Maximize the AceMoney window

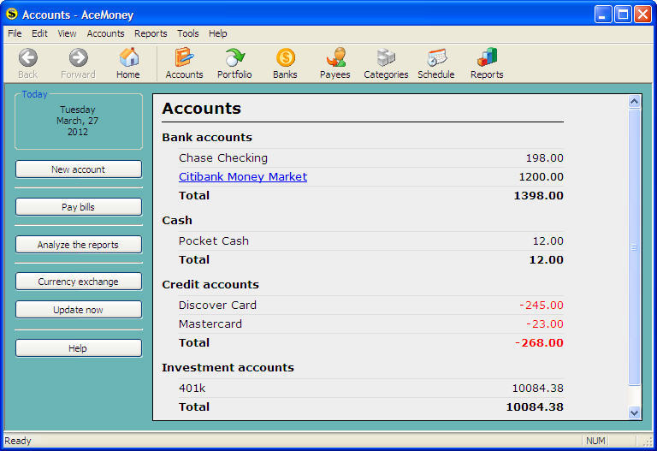click(x=623, y=15)
